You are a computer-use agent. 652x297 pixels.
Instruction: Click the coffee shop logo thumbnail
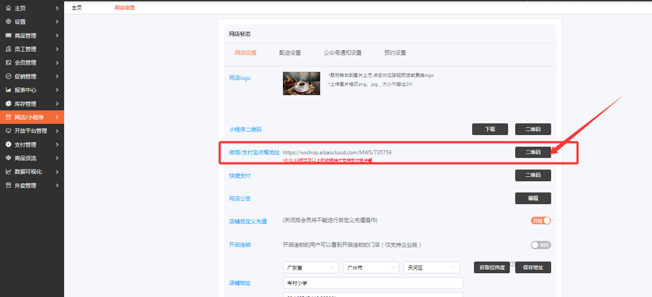301,83
